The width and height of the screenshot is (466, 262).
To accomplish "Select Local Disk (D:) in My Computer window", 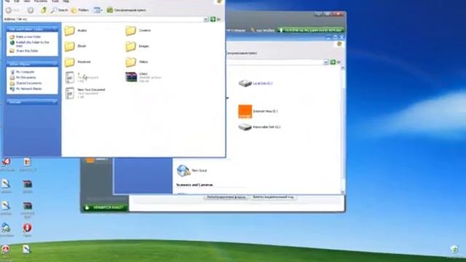I will (x=256, y=84).
